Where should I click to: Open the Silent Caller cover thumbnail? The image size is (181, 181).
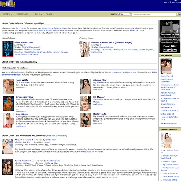[x=8, y=49]
